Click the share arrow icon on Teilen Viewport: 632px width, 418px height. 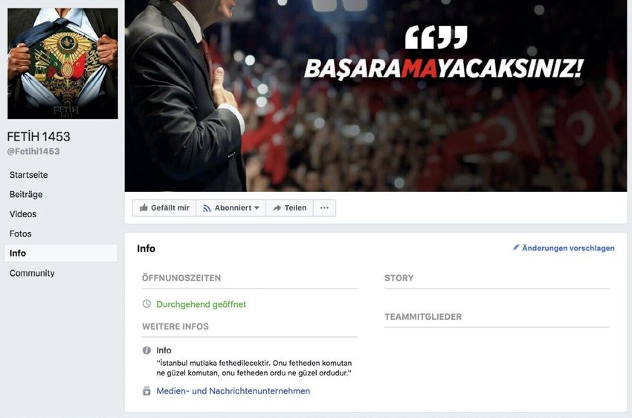coord(277,208)
